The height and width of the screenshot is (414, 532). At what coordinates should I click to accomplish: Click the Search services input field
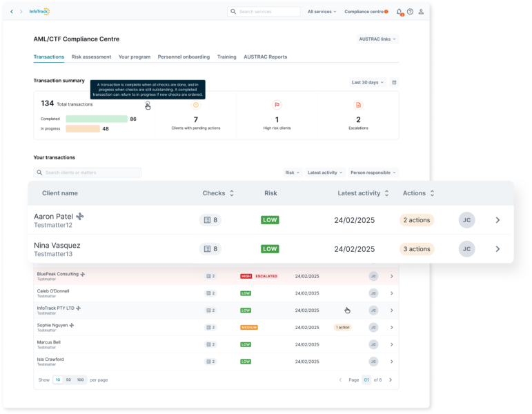click(x=264, y=12)
